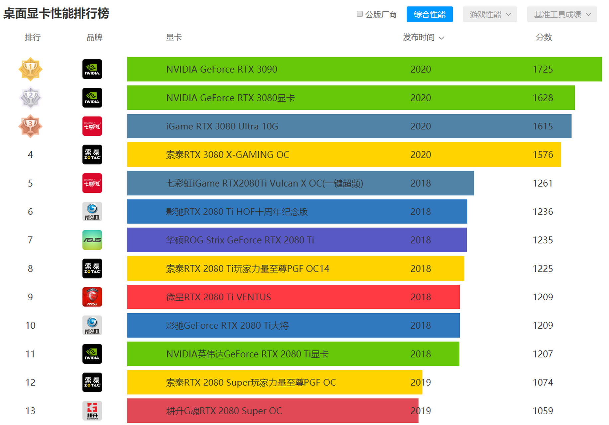
Task: Click the NVIDIA logo beside RTX 3090
Action: coord(92,69)
